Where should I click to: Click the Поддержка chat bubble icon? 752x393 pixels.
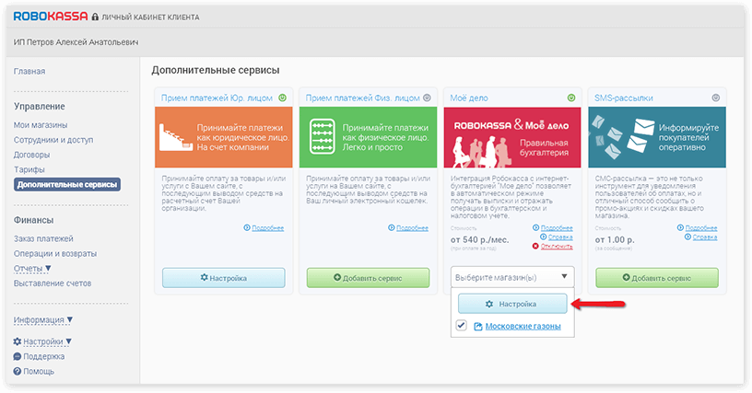click(x=18, y=356)
